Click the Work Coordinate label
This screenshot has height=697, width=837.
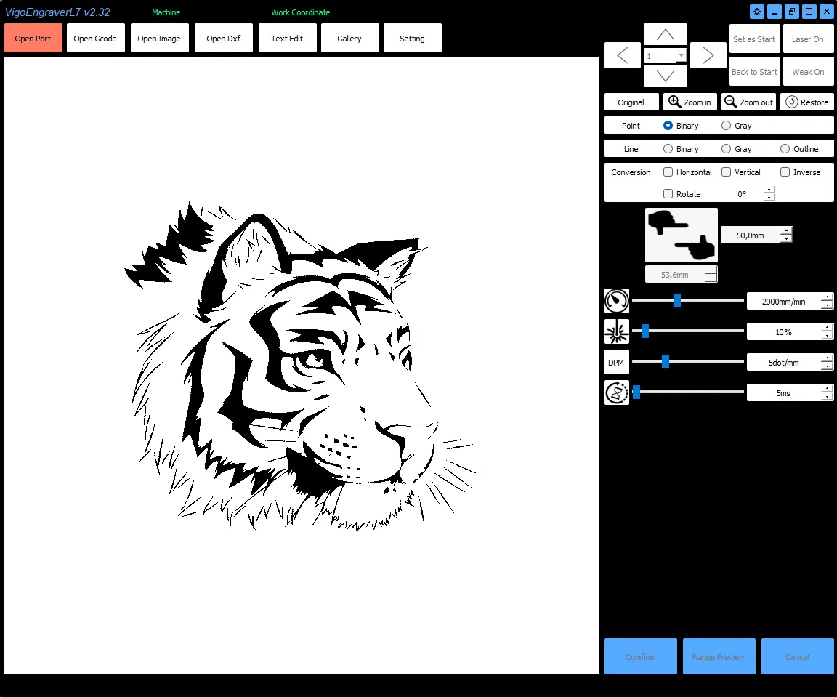pyautogui.click(x=301, y=12)
